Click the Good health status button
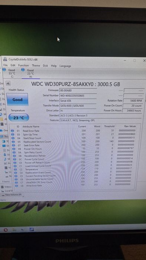Image resolution: width=146 pixels, height=260 pixels. [x=17, y=100]
